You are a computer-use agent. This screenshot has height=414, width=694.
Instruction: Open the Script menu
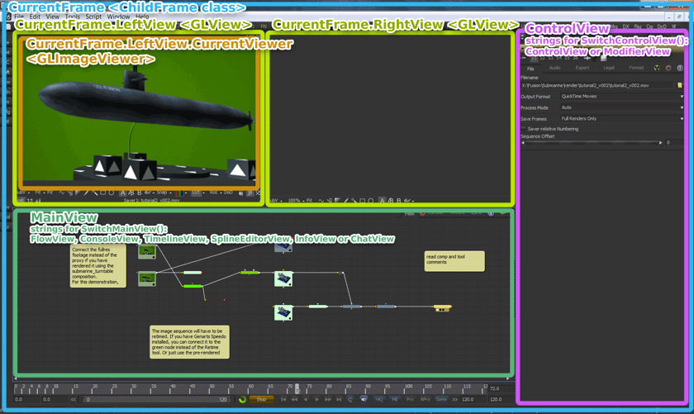(93, 17)
